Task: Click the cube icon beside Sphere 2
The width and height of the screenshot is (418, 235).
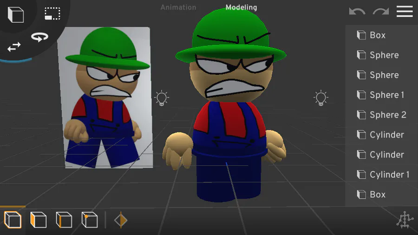Action: [x=361, y=115]
